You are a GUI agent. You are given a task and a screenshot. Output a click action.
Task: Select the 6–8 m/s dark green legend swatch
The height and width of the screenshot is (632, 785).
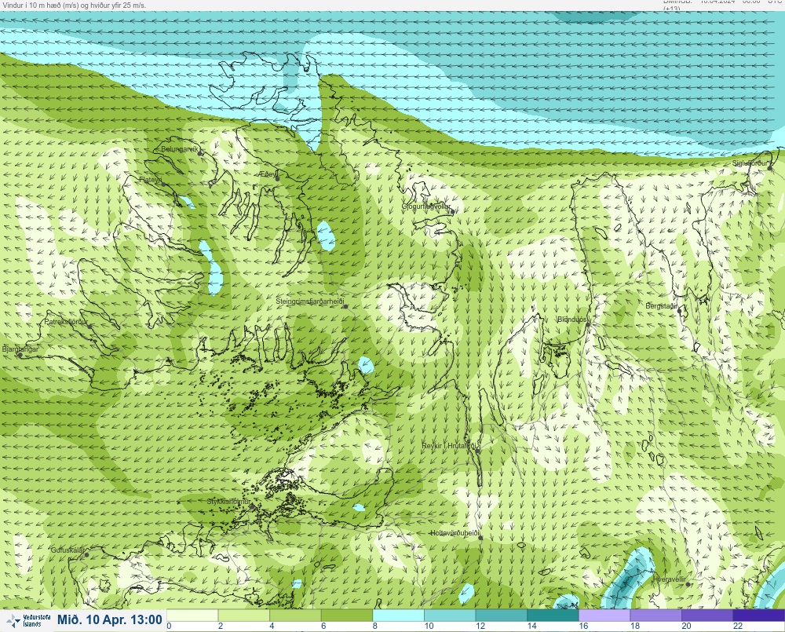[347, 615]
